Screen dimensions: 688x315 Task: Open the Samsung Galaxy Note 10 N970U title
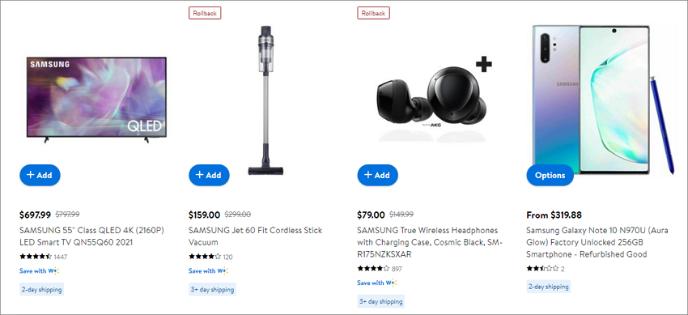[597, 242]
